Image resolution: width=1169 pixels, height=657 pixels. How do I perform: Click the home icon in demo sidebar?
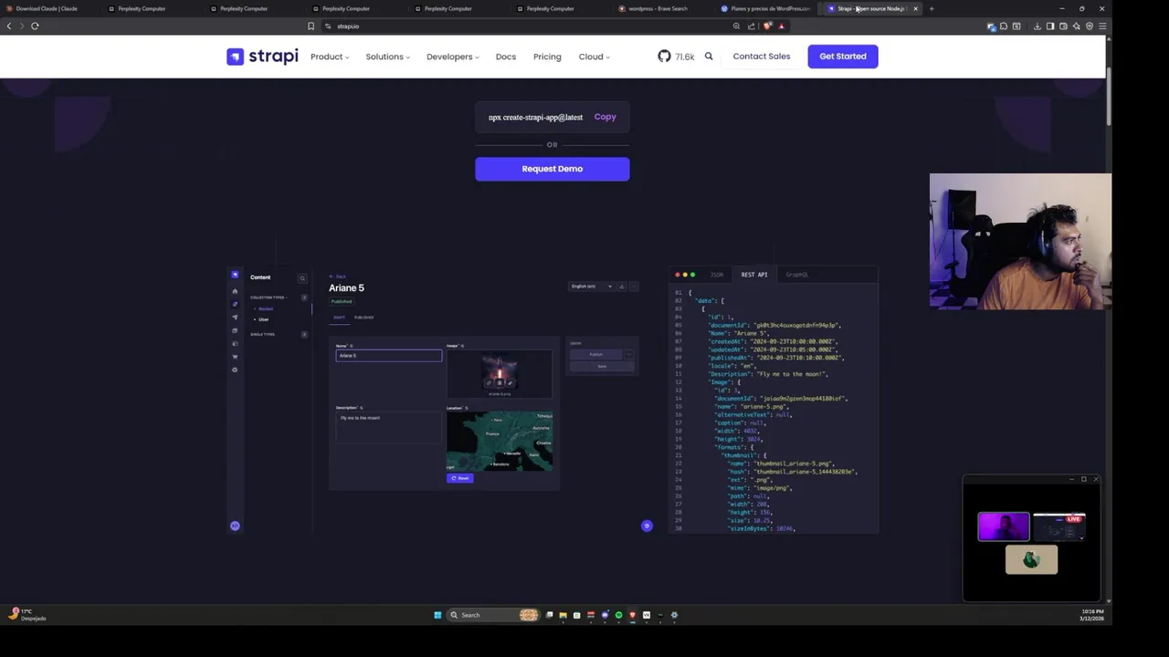point(235,291)
